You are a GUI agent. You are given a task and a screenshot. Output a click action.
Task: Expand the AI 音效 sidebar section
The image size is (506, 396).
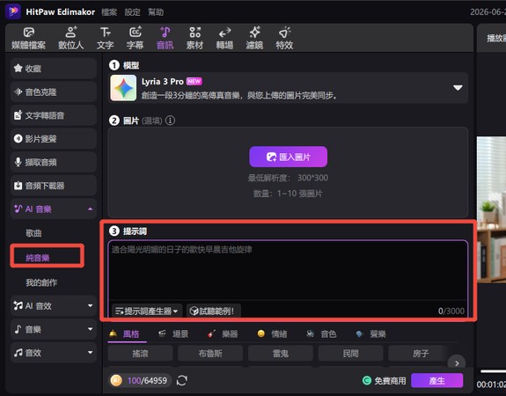point(54,305)
